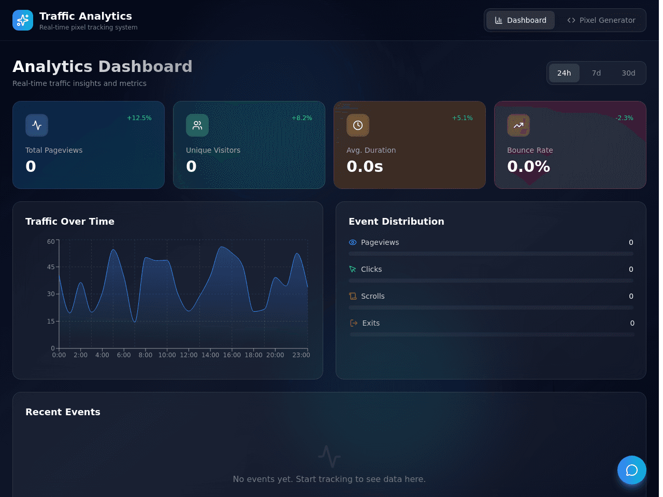This screenshot has width=663, height=497.
Task: Click the Scrolls scroll icon
Action: click(x=353, y=296)
